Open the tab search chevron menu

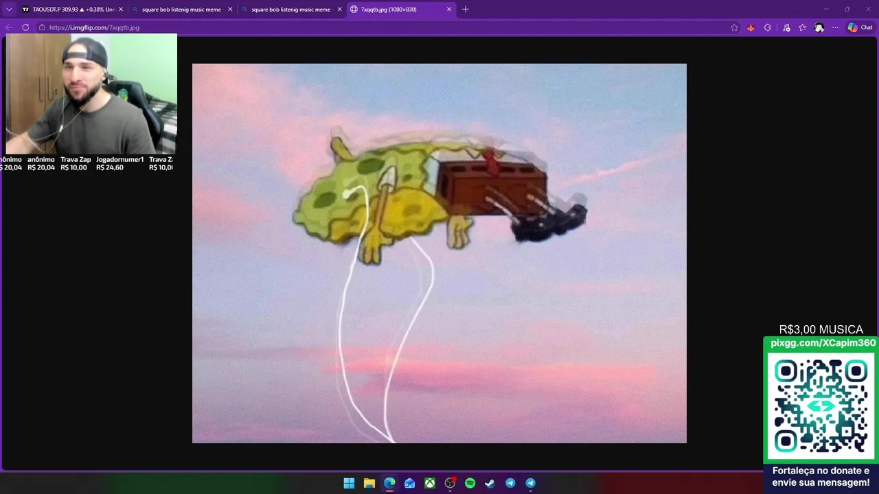[x=9, y=10]
